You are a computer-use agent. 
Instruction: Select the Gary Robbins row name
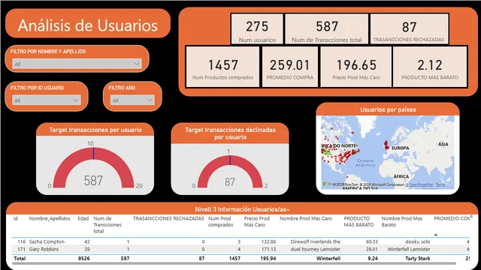(44, 249)
